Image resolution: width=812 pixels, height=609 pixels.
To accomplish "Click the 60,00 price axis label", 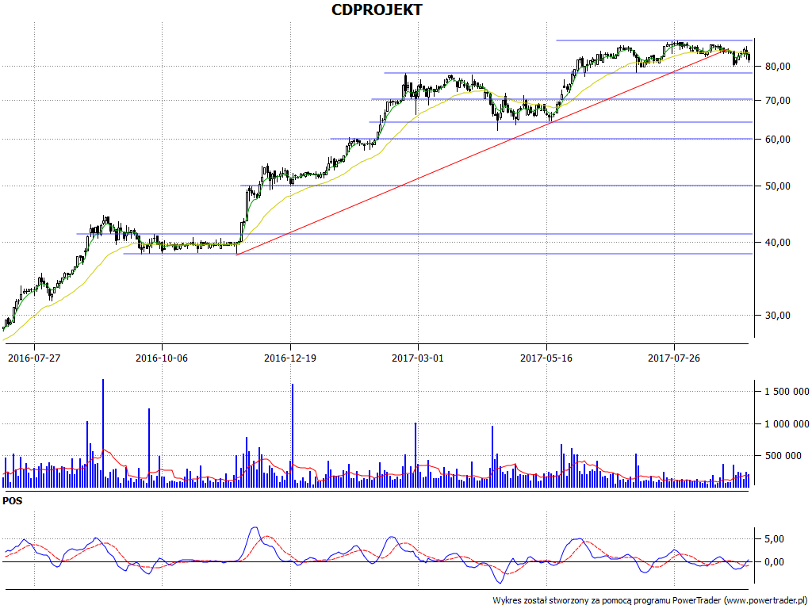I will click(777, 140).
